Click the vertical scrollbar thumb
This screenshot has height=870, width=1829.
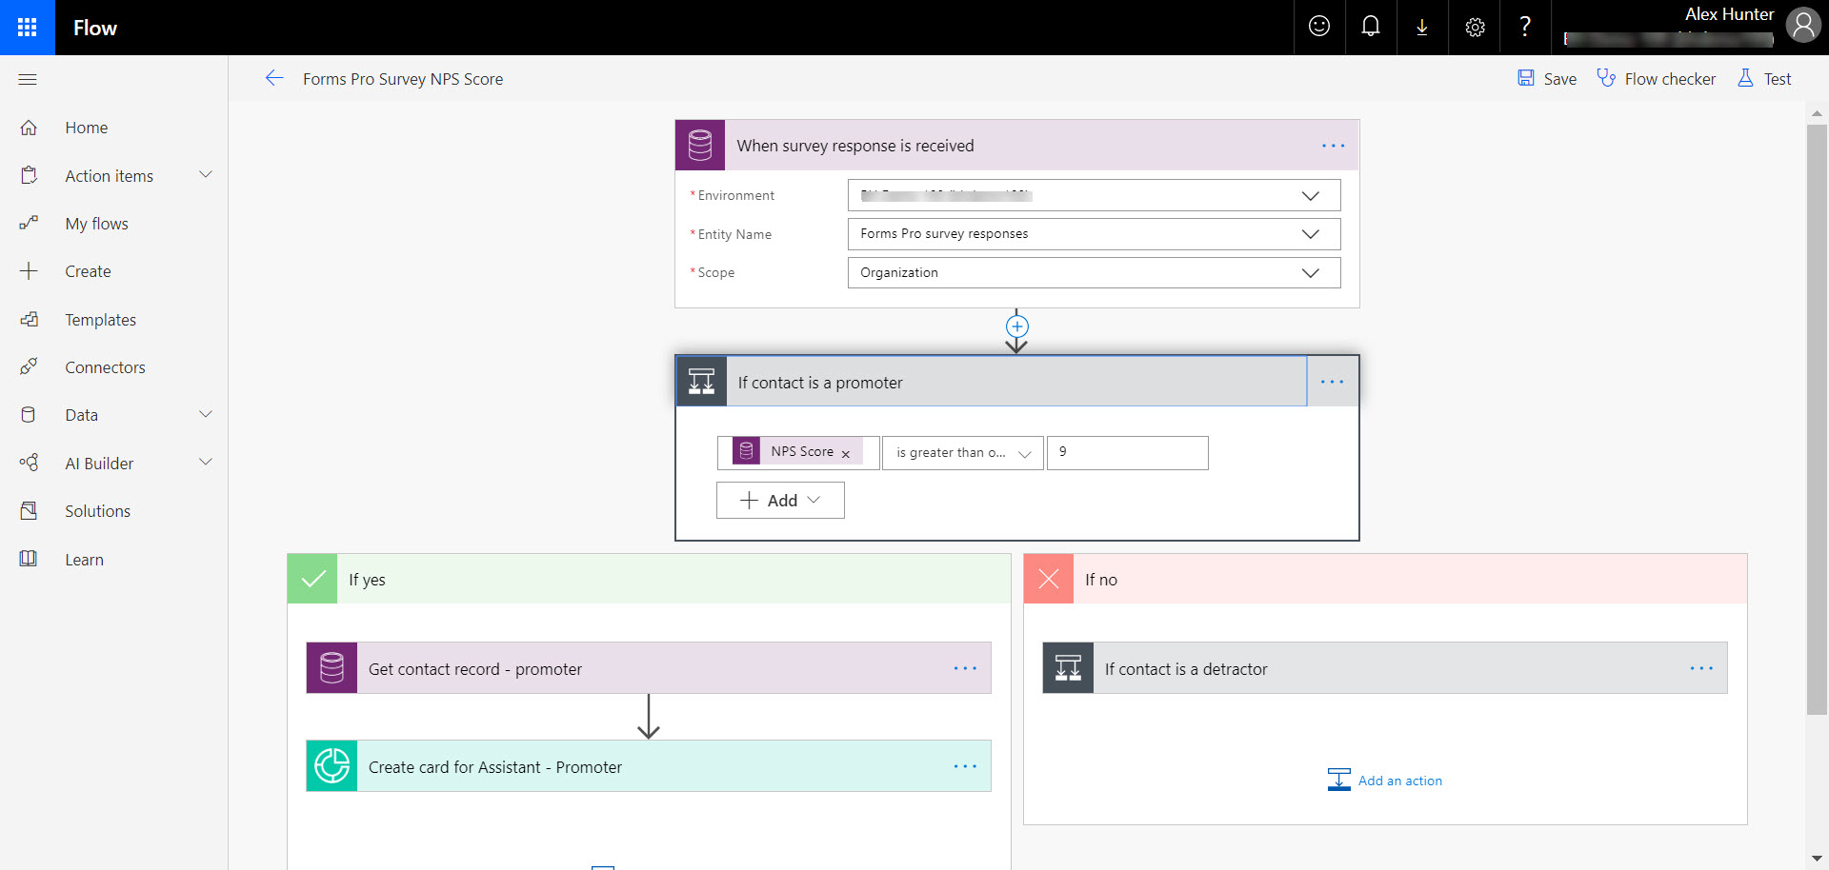1817,419
